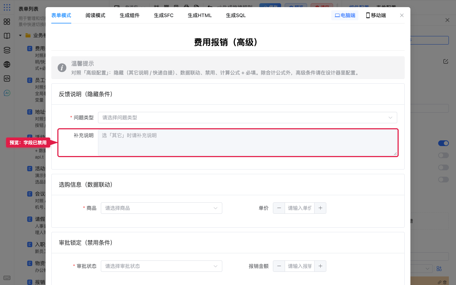
Task: Click the form icon of the 会议 list item
Action: click(30, 194)
